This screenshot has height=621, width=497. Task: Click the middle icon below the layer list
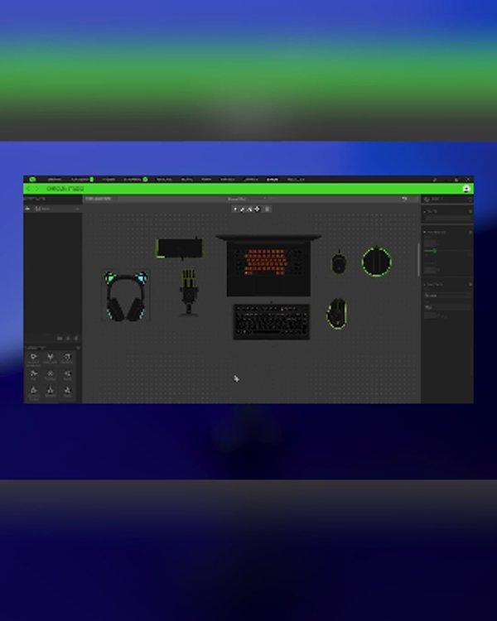pos(68,338)
